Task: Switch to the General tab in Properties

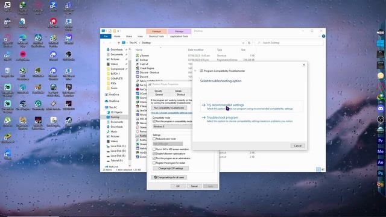Action: pyautogui.click(x=159, y=95)
